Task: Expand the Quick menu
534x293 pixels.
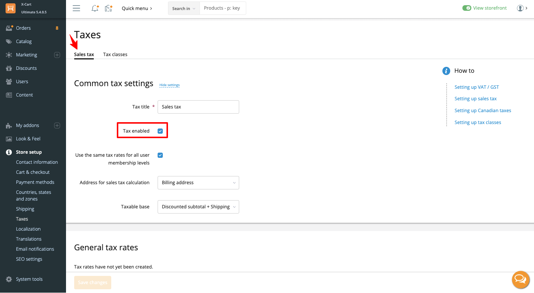Action: (x=137, y=8)
